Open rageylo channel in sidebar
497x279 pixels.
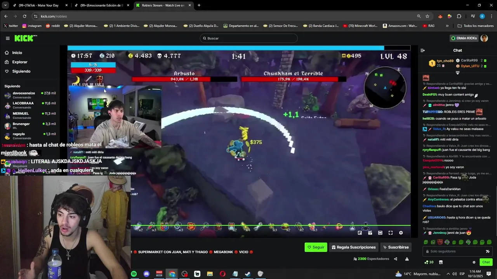point(30,136)
